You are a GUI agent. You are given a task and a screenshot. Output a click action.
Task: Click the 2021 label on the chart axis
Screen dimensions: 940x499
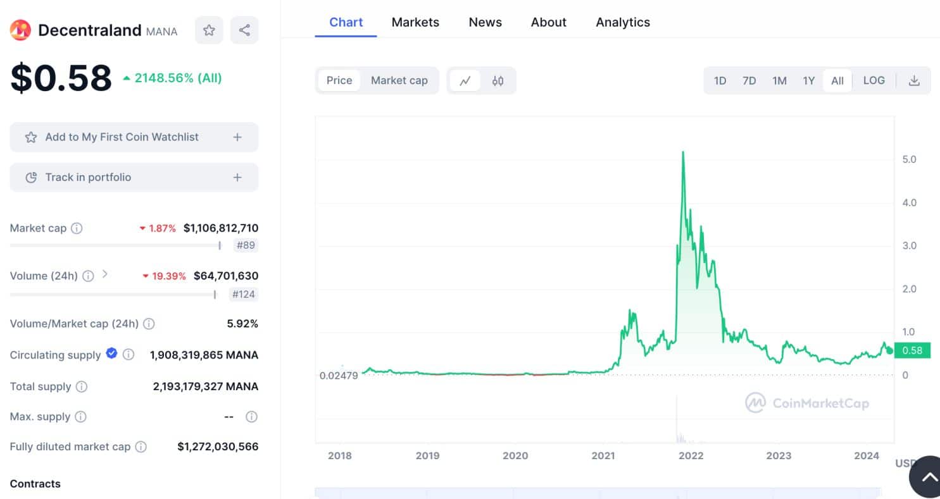[x=603, y=456]
